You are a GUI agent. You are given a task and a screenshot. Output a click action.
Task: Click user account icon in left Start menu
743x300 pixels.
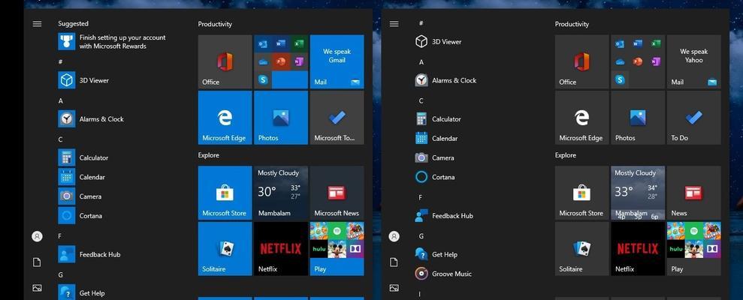point(37,236)
